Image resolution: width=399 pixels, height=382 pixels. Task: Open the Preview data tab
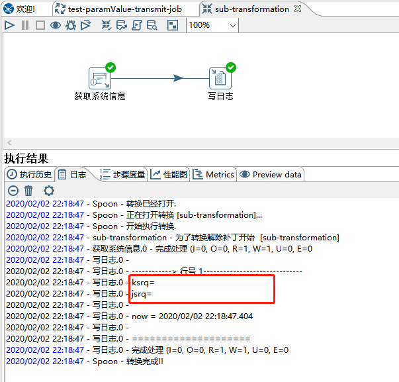[x=271, y=174]
